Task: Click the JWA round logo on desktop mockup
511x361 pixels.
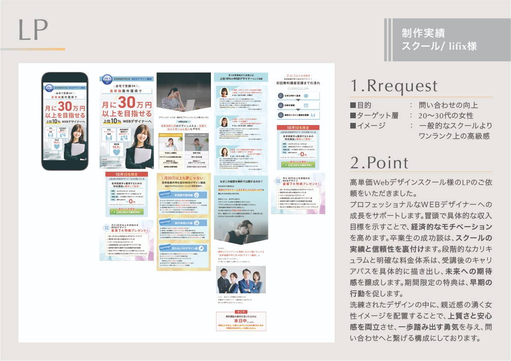Action: [107, 79]
